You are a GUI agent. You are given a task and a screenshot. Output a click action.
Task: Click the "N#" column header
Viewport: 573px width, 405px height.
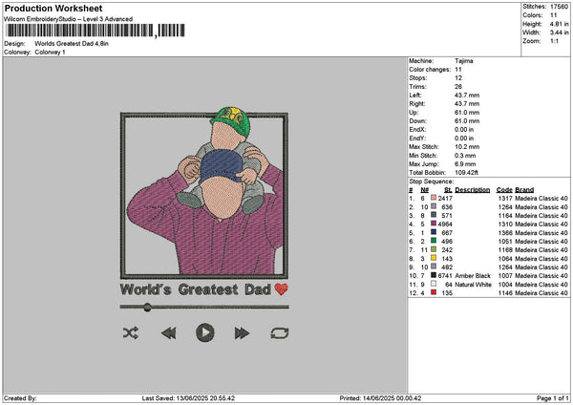pyautogui.click(x=424, y=190)
